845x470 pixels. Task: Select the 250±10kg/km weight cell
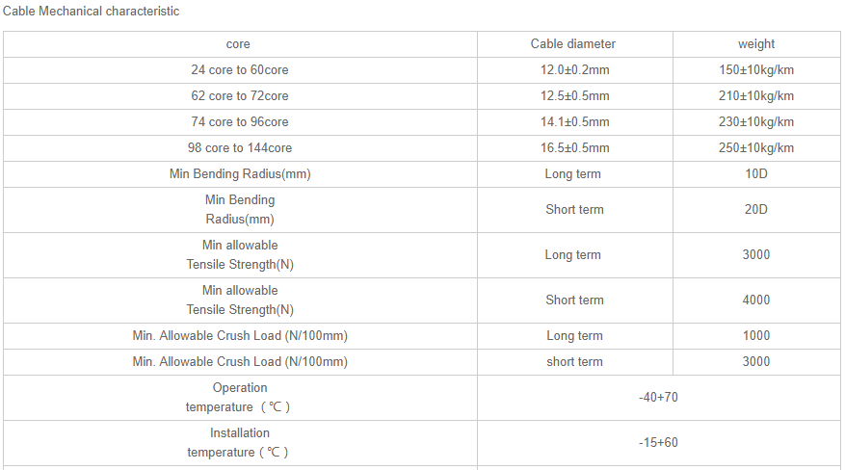tap(756, 148)
